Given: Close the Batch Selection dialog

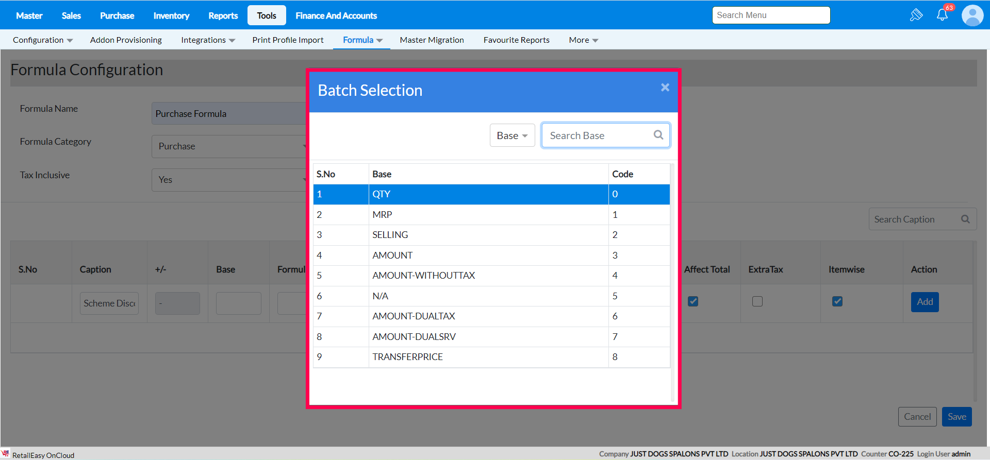Looking at the screenshot, I should tap(665, 88).
